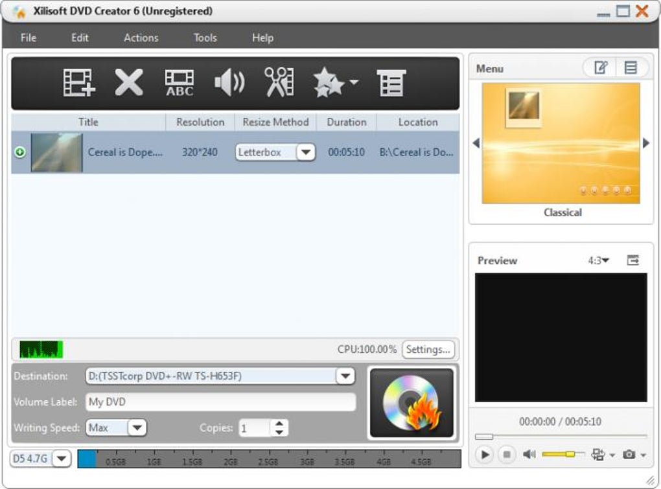Open the Tools menu
661x489 pixels.
[x=205, y=38]
